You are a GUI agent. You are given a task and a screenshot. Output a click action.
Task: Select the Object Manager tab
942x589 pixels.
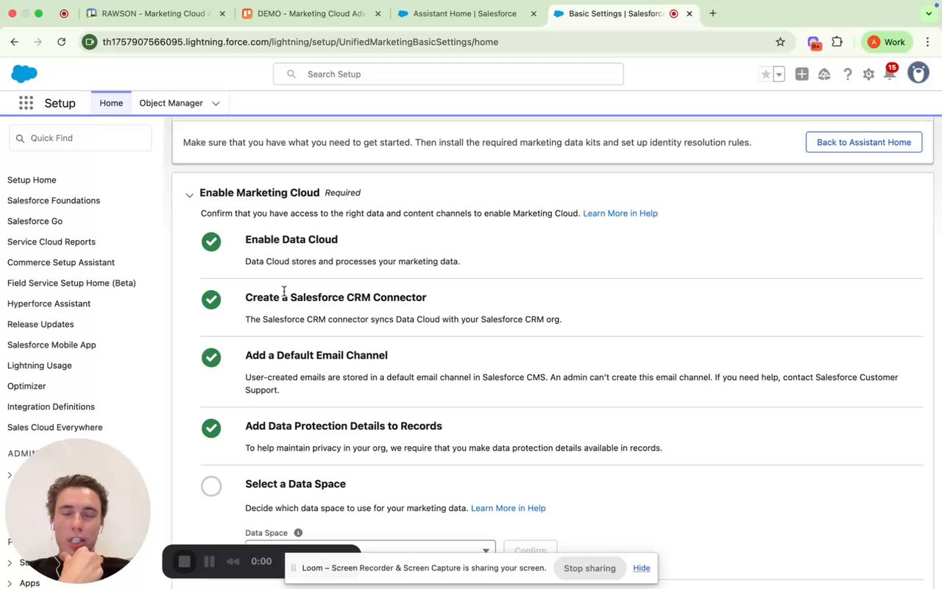coord(171,103)
